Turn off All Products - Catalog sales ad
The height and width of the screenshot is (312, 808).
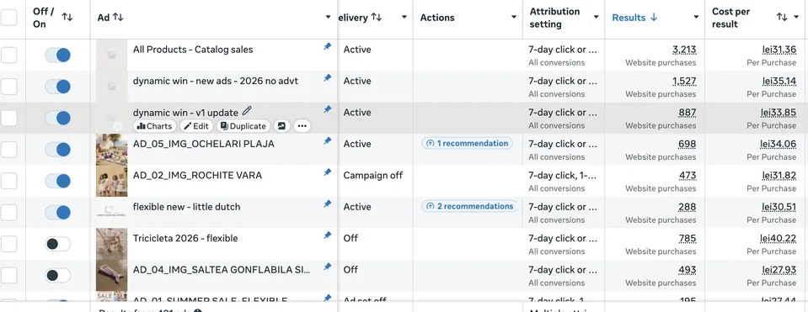point(57,55)
